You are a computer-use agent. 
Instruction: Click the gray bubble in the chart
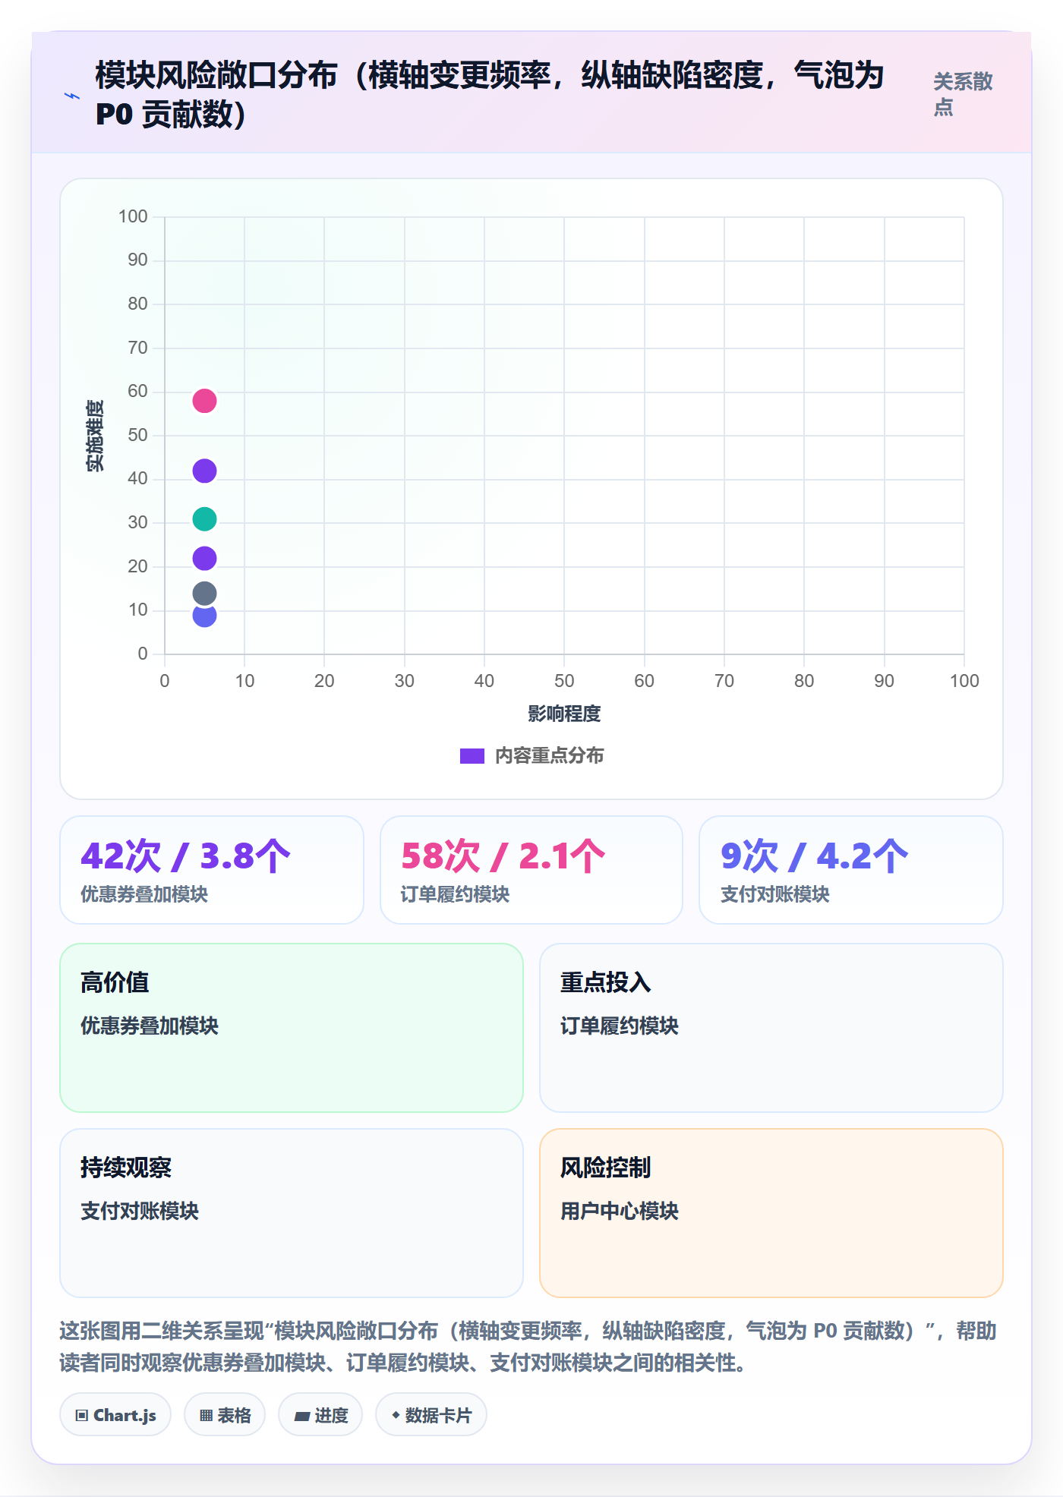(204, 594)
